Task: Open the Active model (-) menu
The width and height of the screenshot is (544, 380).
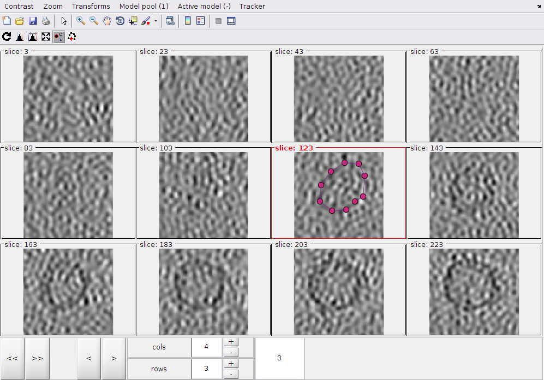Action: point(205,6)
